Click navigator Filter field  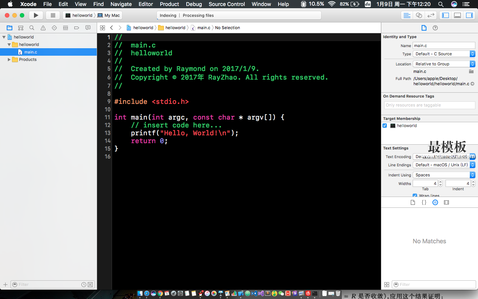[52, 284]
